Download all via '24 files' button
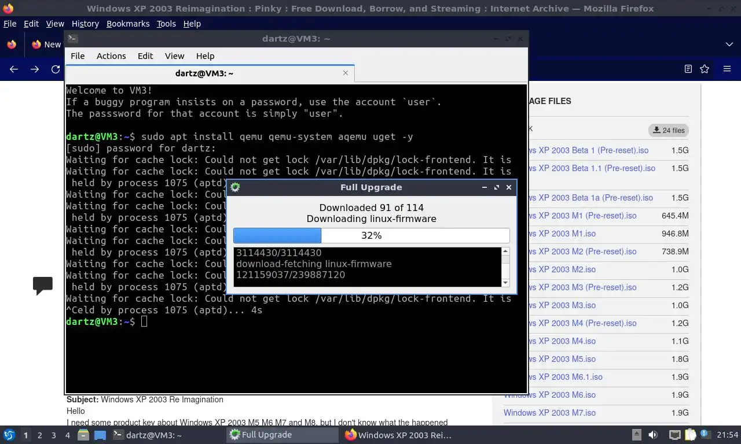Viewport: 741px width, 444px height. (x=669, y=130)
